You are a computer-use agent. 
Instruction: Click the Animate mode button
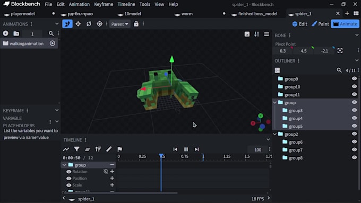pos(345,24)
